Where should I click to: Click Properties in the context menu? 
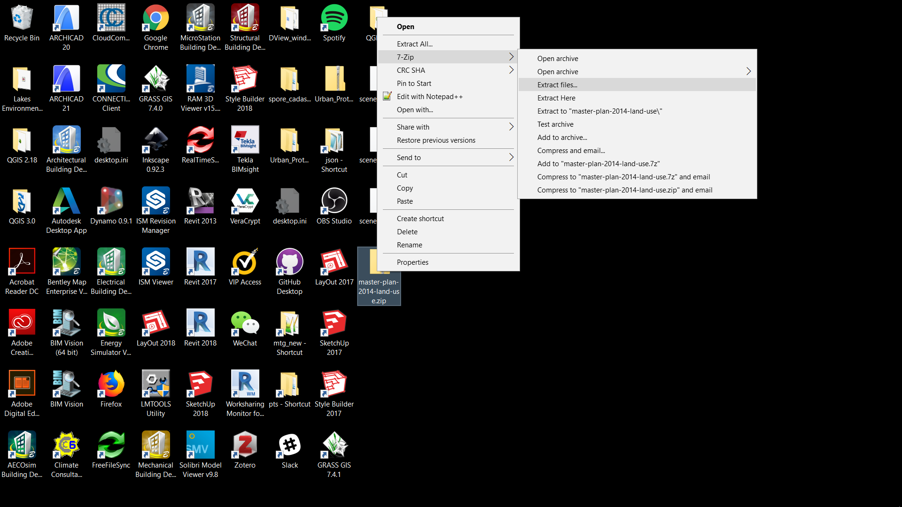point(412,262)
